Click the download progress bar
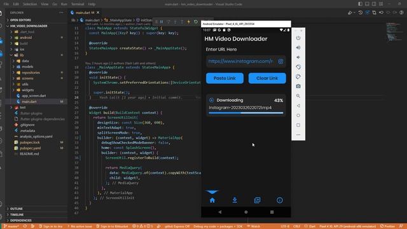This screenshot has width=407, height=229. (246, 113)
